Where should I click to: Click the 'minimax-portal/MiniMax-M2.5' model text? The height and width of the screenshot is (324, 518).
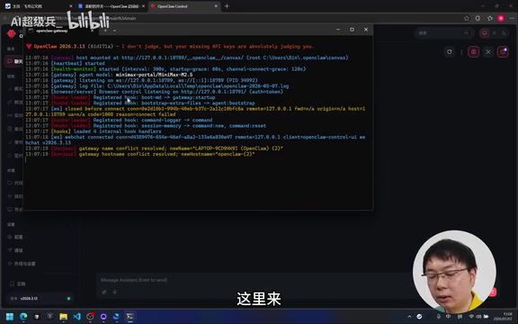tap(154, 75)
